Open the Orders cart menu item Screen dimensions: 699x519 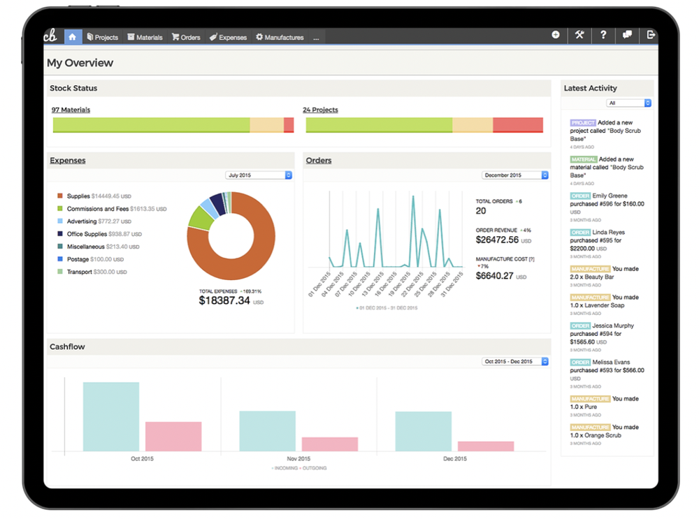pyautogui.click(x=187, y=38)
